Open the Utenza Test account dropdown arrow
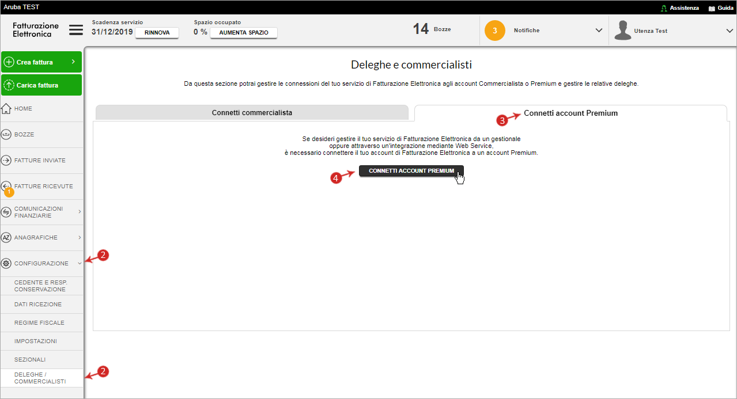 (x=730, y=31)
